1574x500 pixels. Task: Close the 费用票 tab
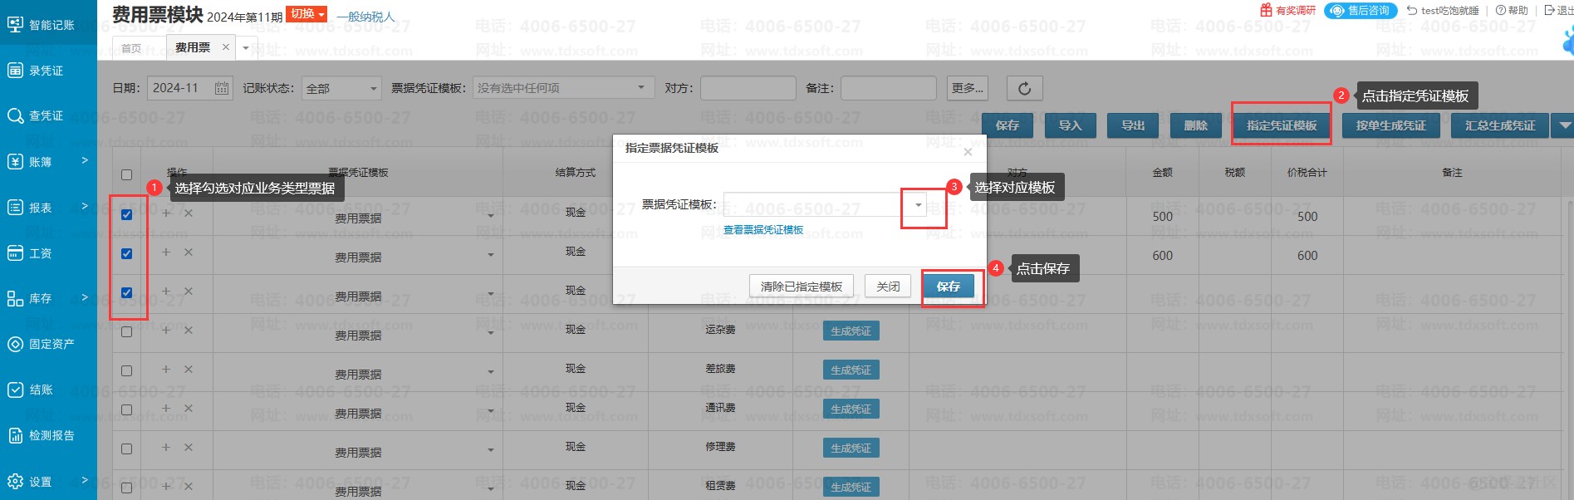click(225, 47)
